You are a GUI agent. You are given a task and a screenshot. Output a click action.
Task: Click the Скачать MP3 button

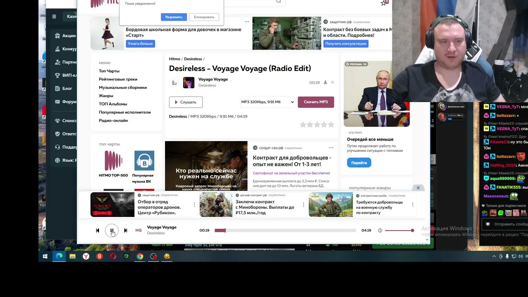point(316,102)
